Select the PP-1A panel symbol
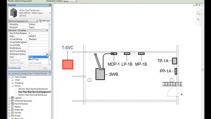Image resolution: width=211 pixels, height=119 pixels. 176,71
